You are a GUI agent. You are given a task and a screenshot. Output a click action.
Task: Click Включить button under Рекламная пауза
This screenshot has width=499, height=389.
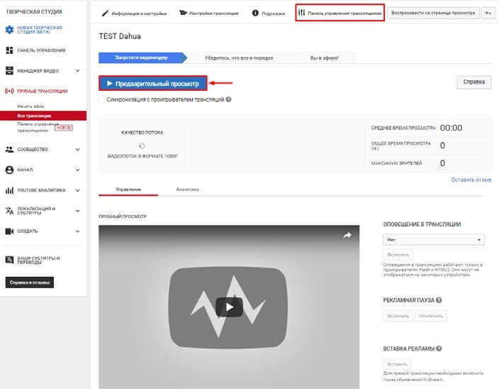pyautogui.click(x=398, y=316)
